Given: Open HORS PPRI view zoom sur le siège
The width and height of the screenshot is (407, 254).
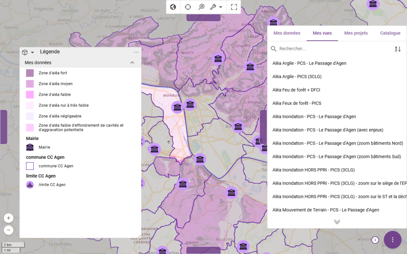Looking at the screenshot, I should [x=339, y=183].
